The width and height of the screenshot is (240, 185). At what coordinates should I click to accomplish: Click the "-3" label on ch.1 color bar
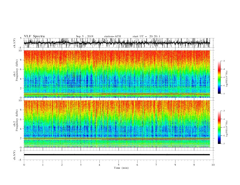pyautogui.click(x=224, y=61)
